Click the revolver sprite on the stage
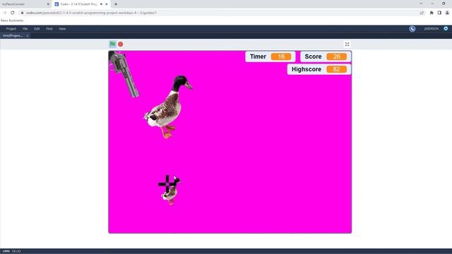This screenshot has width=452, height=254. [124, 74]
